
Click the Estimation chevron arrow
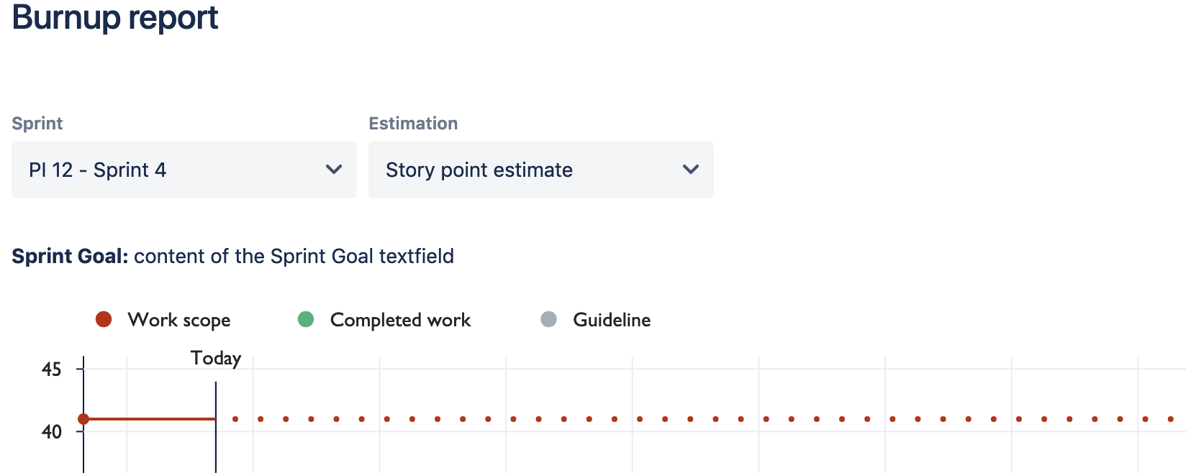[x=690, y=170]
